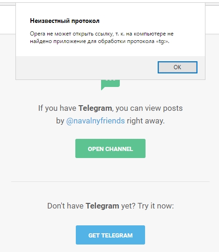Click OK to dismiss the dialog
Viewport: 219px width, 252px height.
(x=177, y=67)
